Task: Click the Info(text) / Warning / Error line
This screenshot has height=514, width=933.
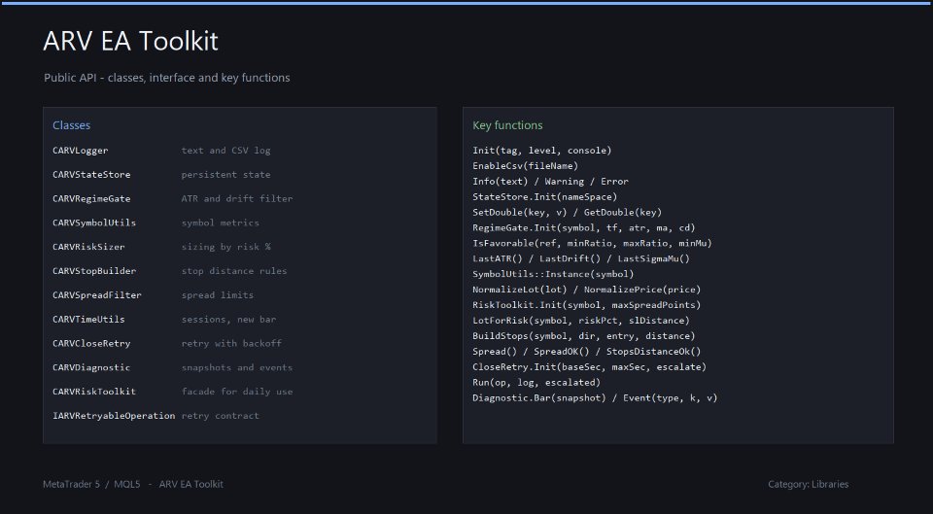Action: [550, 182]
